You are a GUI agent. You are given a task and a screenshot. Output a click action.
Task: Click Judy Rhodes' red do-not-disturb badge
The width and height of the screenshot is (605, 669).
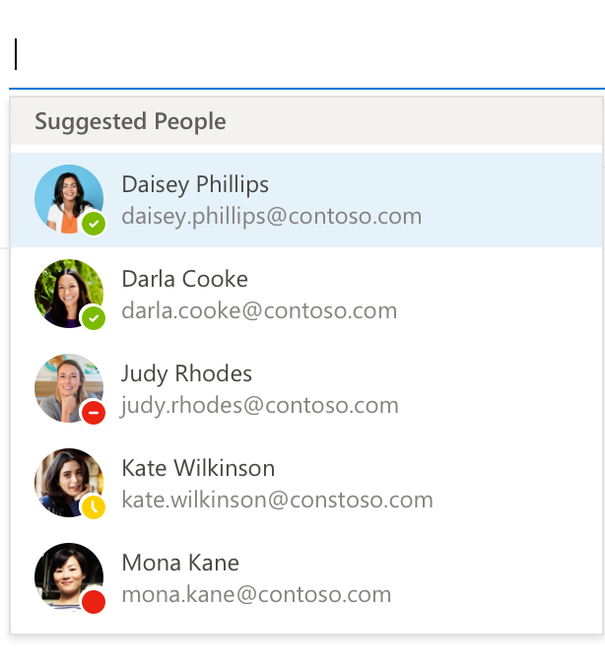pos(94,413)
